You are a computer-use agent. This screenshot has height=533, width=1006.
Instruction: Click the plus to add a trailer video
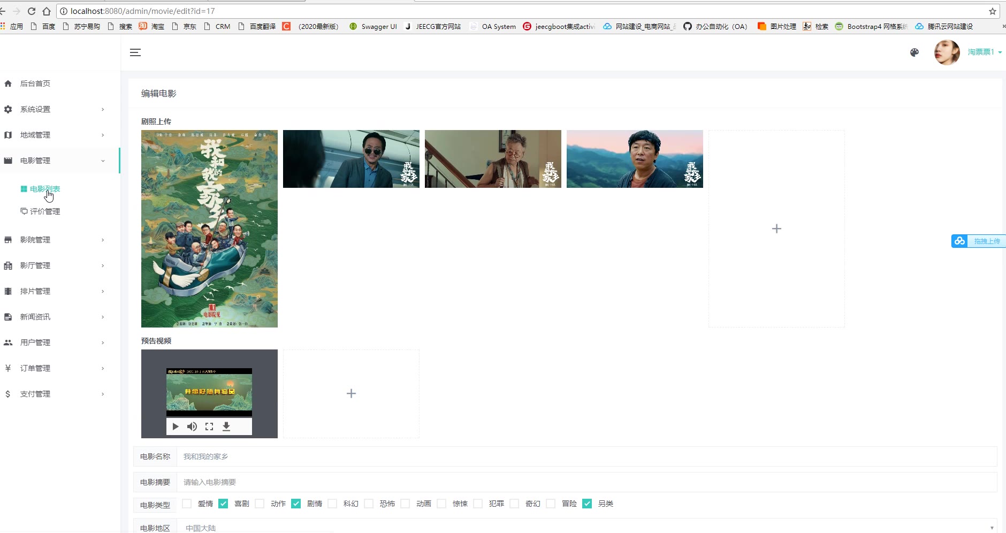point(351,393)
